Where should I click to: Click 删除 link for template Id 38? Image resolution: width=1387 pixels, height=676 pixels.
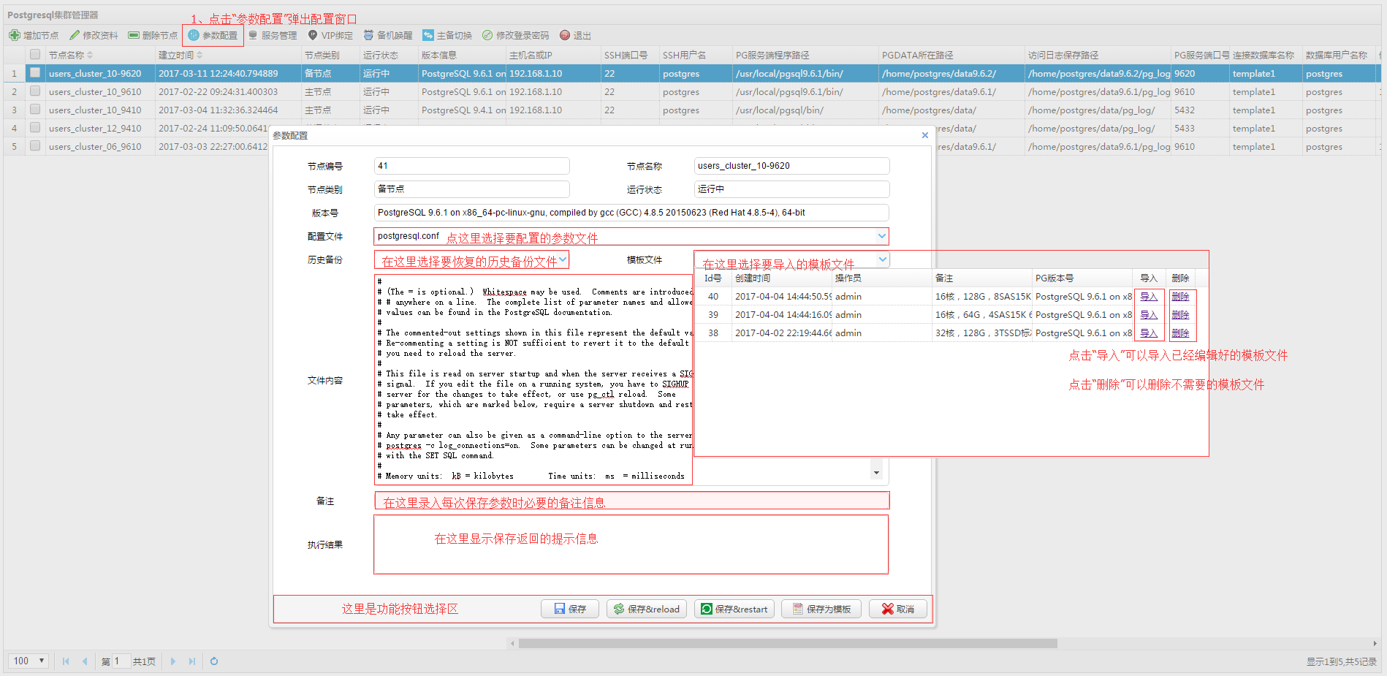point(1180,333)
